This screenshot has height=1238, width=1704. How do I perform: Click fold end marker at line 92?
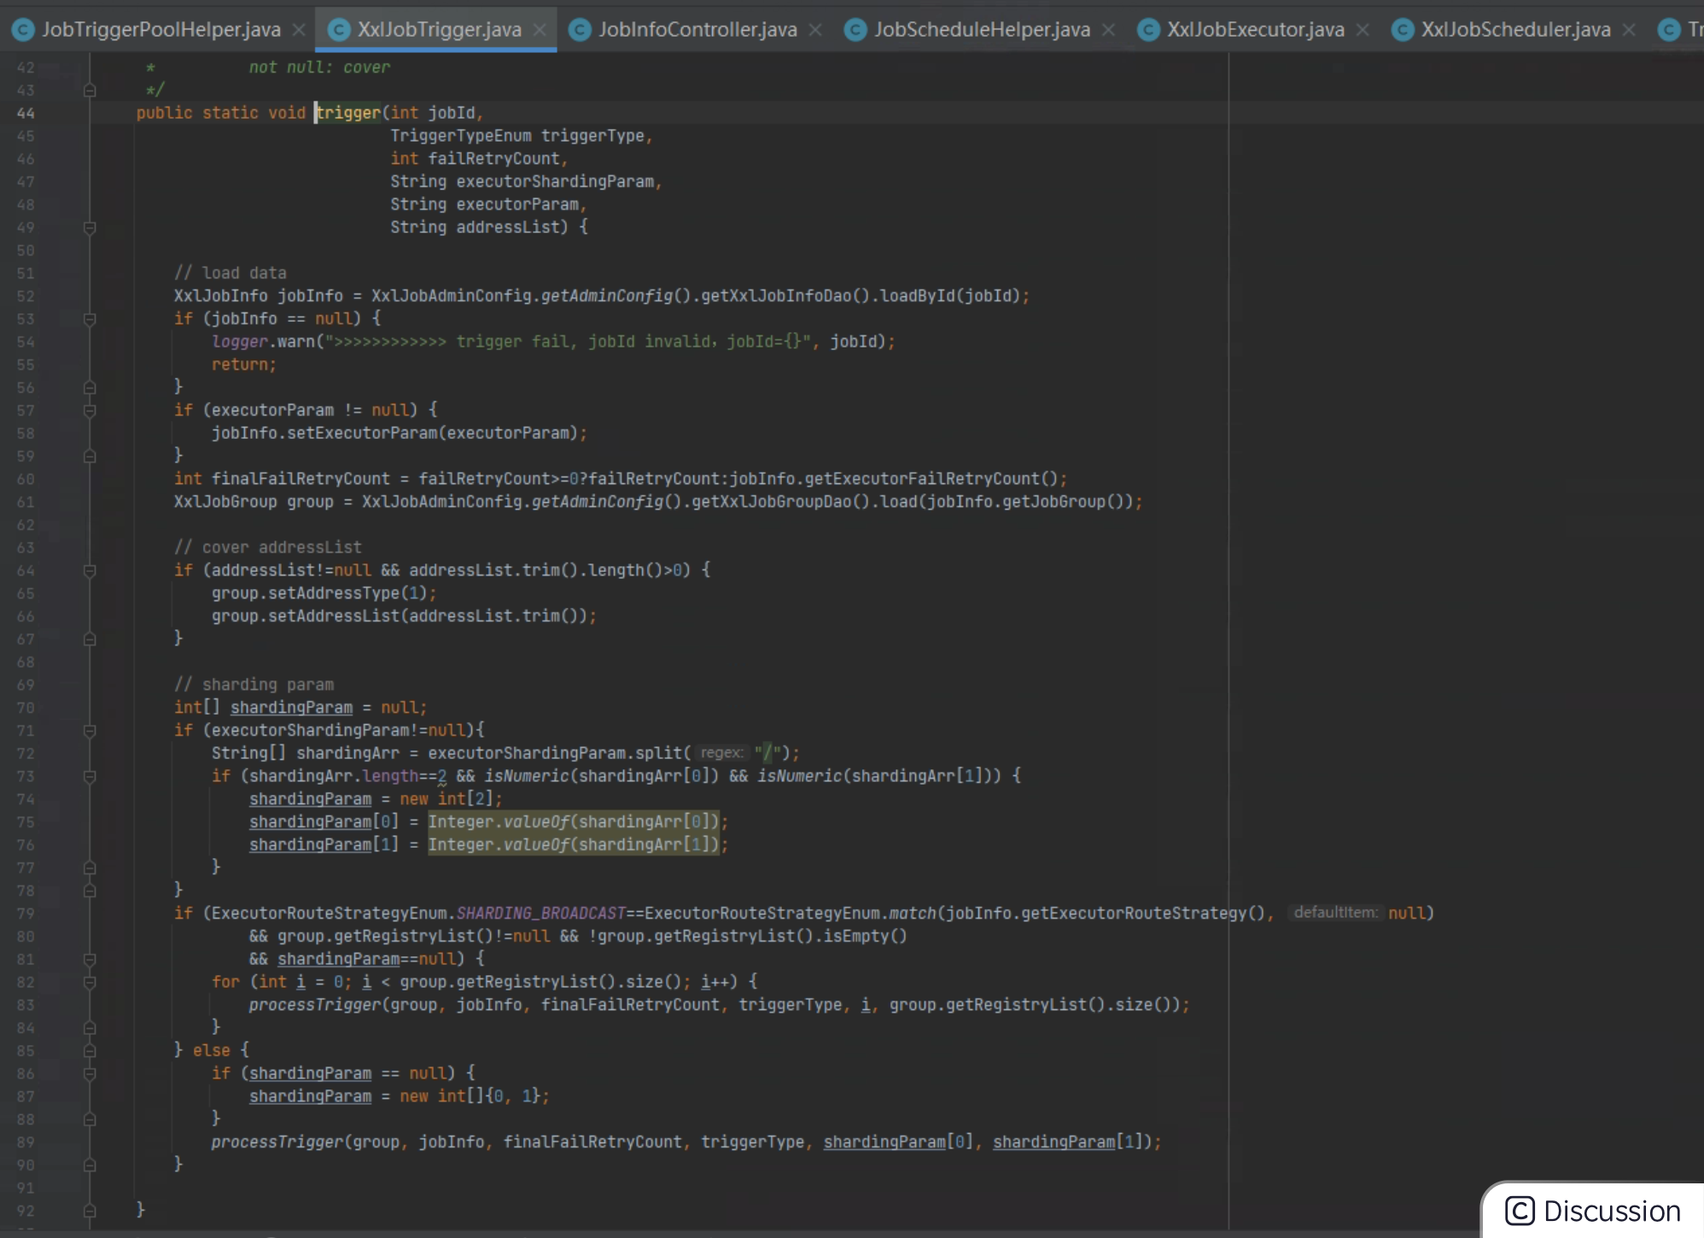point(90,1211)
